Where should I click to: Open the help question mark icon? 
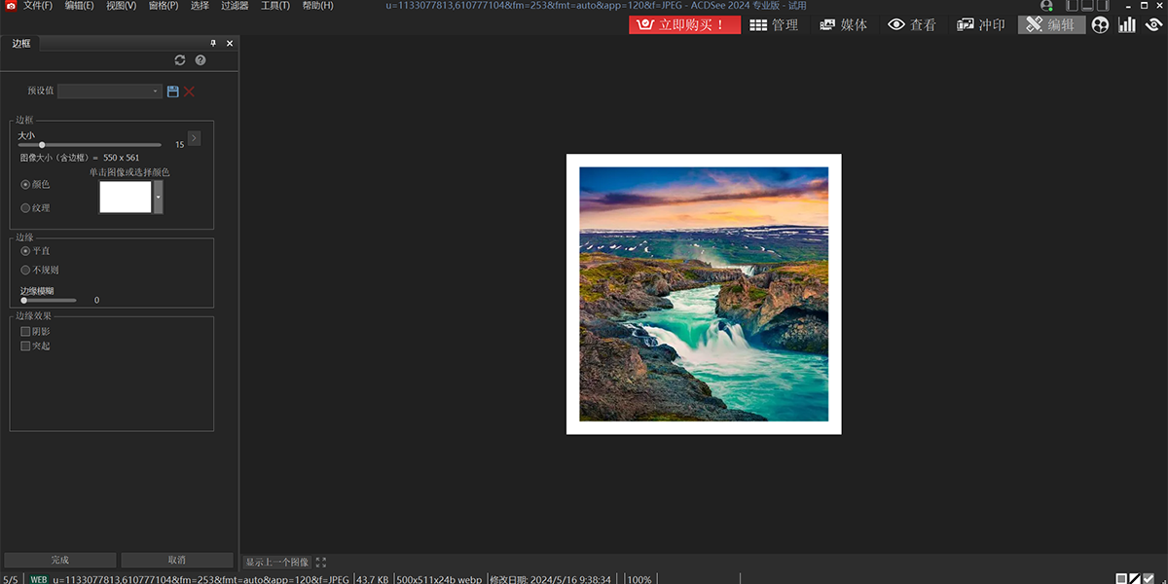(x=201, y=60)
